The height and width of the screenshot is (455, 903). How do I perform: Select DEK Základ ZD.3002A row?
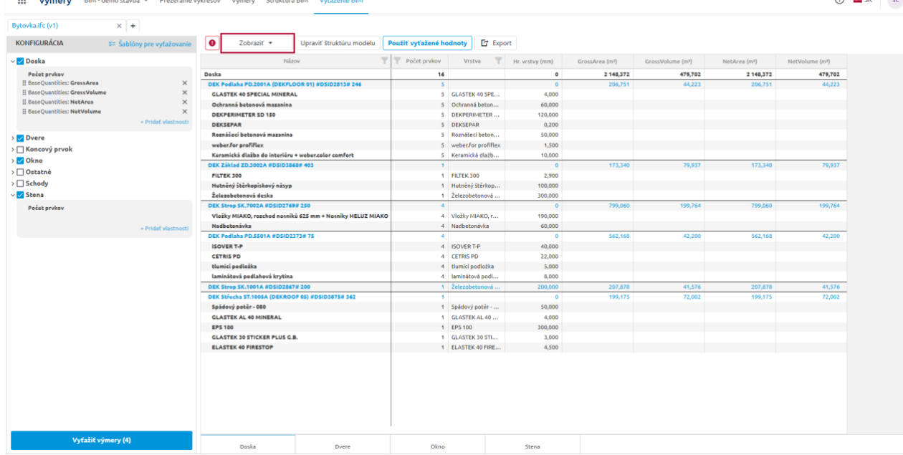tap(523, 165)
